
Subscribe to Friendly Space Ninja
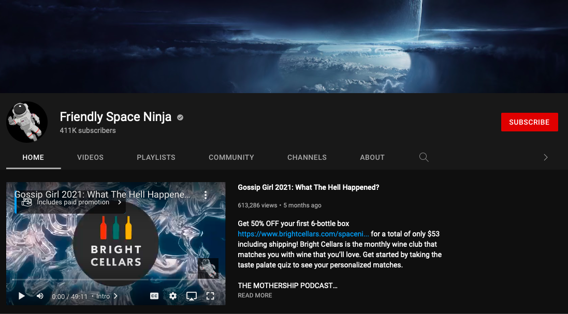pos(529,122)
